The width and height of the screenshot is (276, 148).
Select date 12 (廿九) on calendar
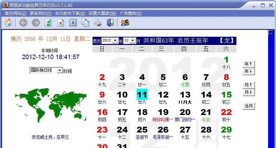163,95
